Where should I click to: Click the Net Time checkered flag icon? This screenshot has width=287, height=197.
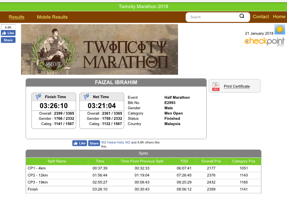tap(86, 97)
